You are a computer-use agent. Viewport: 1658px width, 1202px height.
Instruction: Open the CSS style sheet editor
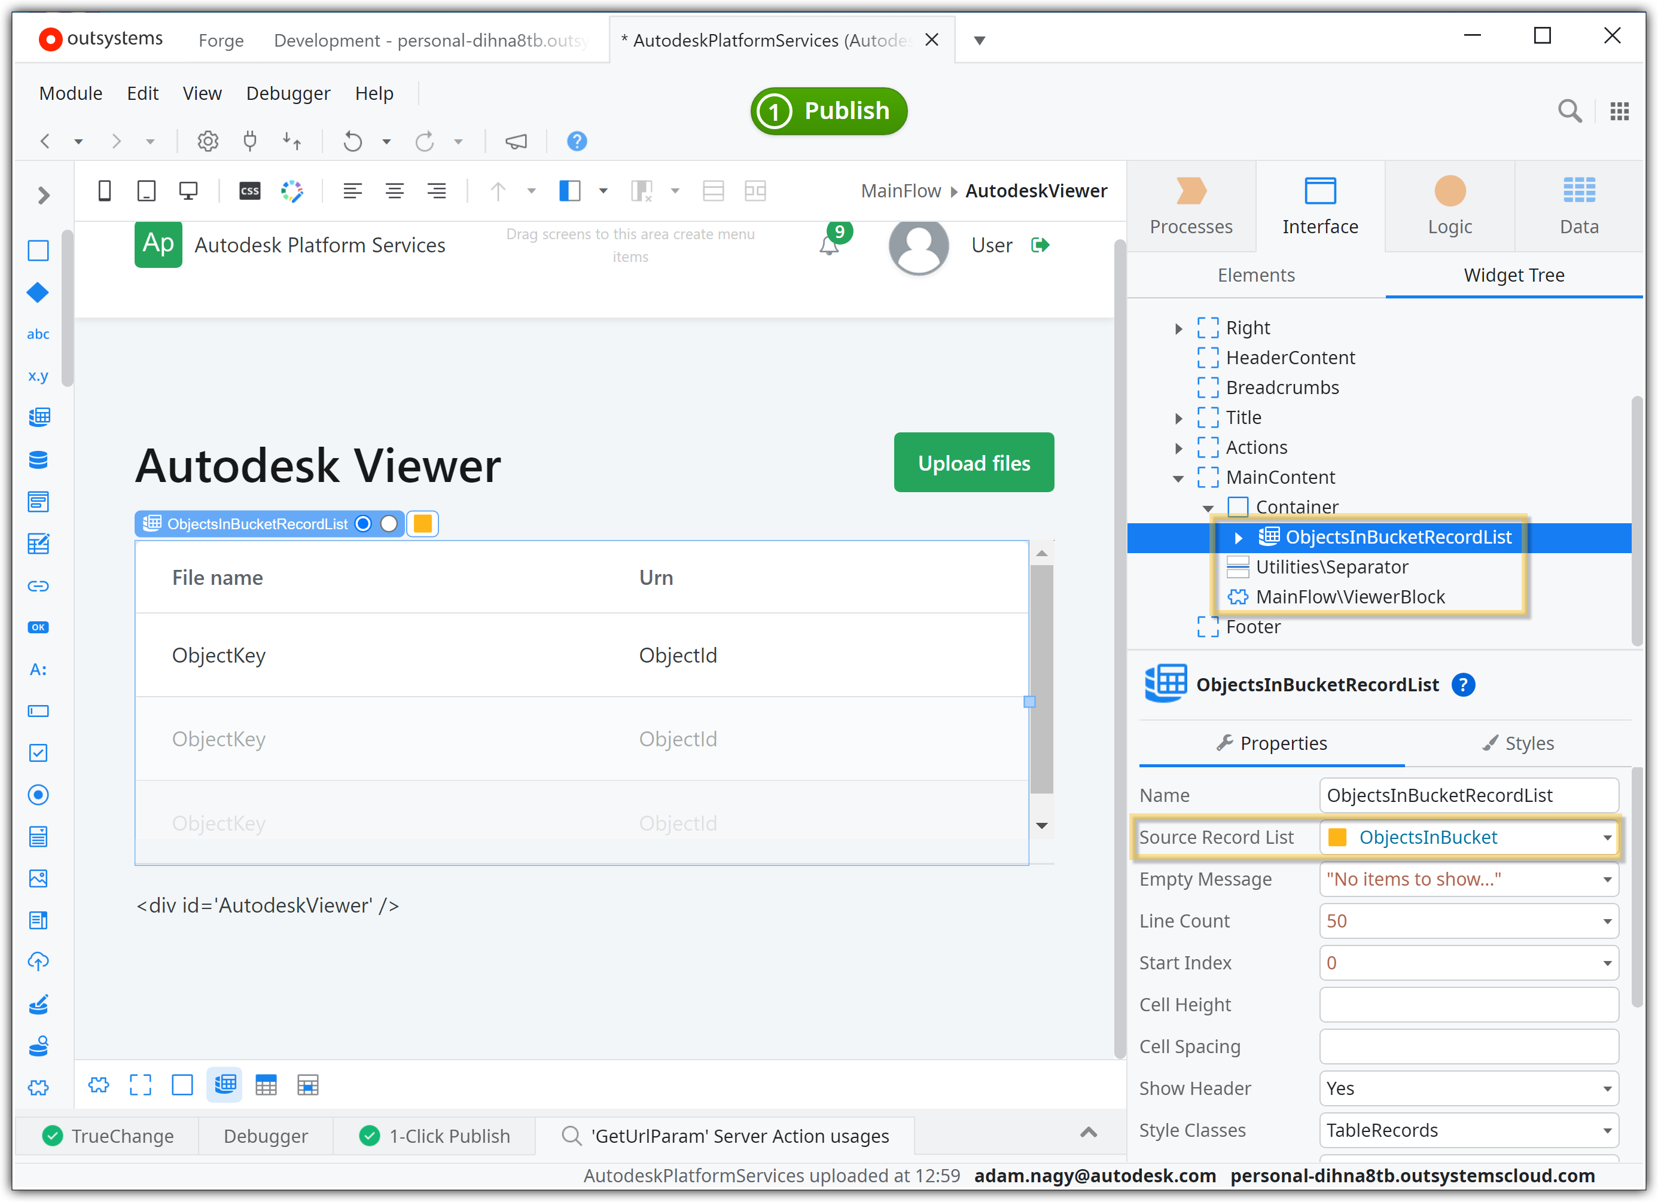[250, 191]
